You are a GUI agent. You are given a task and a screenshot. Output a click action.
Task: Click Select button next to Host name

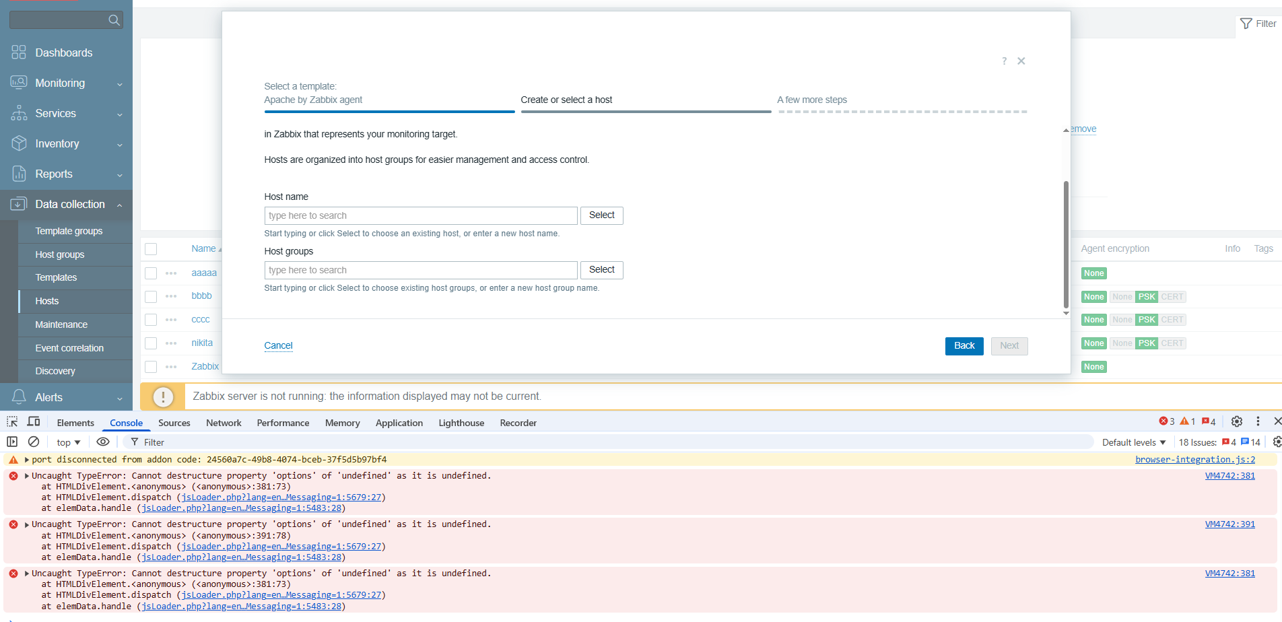(x=602, y=215)
